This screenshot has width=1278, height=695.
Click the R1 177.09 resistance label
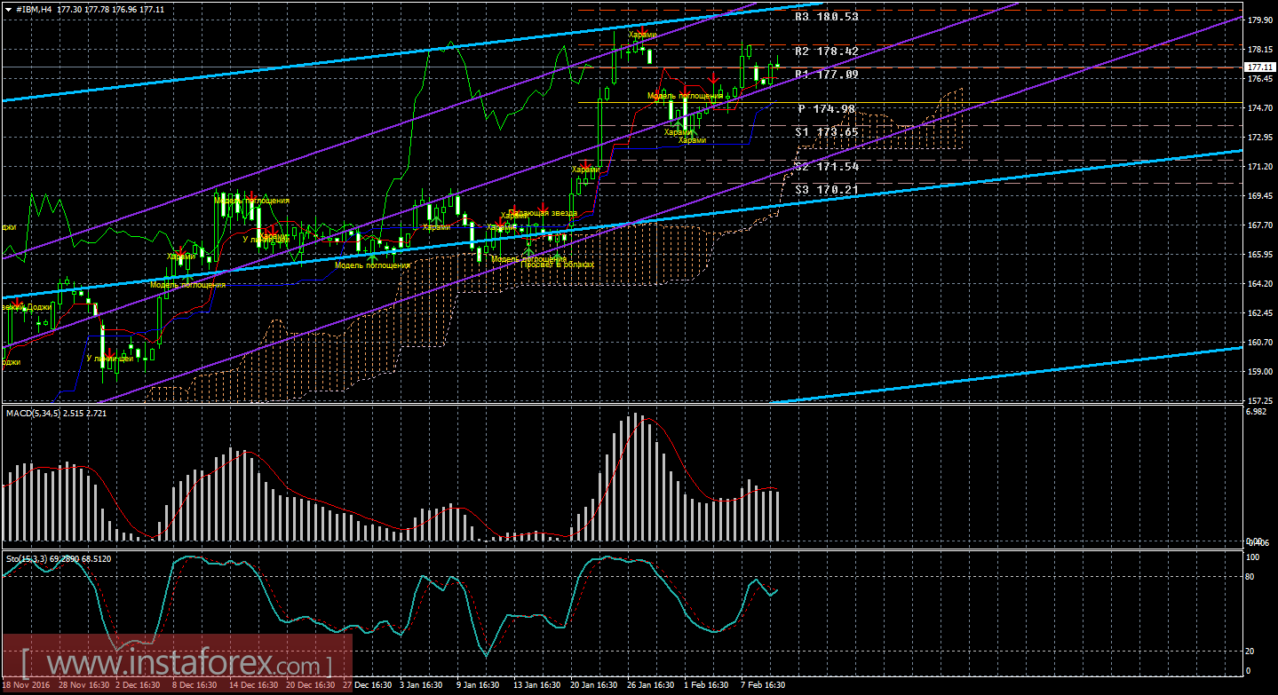pos(826,75)
